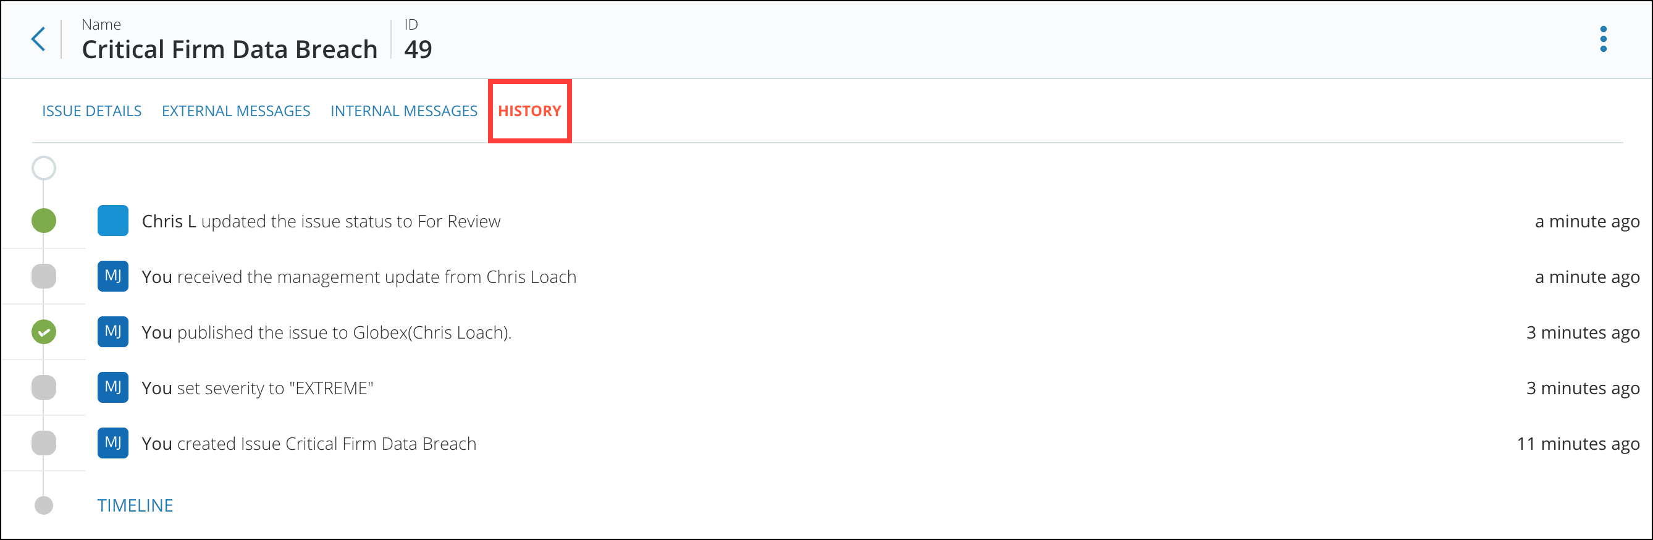Screen dimensions: 1653x540
Task: Click the gray marker beside severity entry
Action: point(44,387)
